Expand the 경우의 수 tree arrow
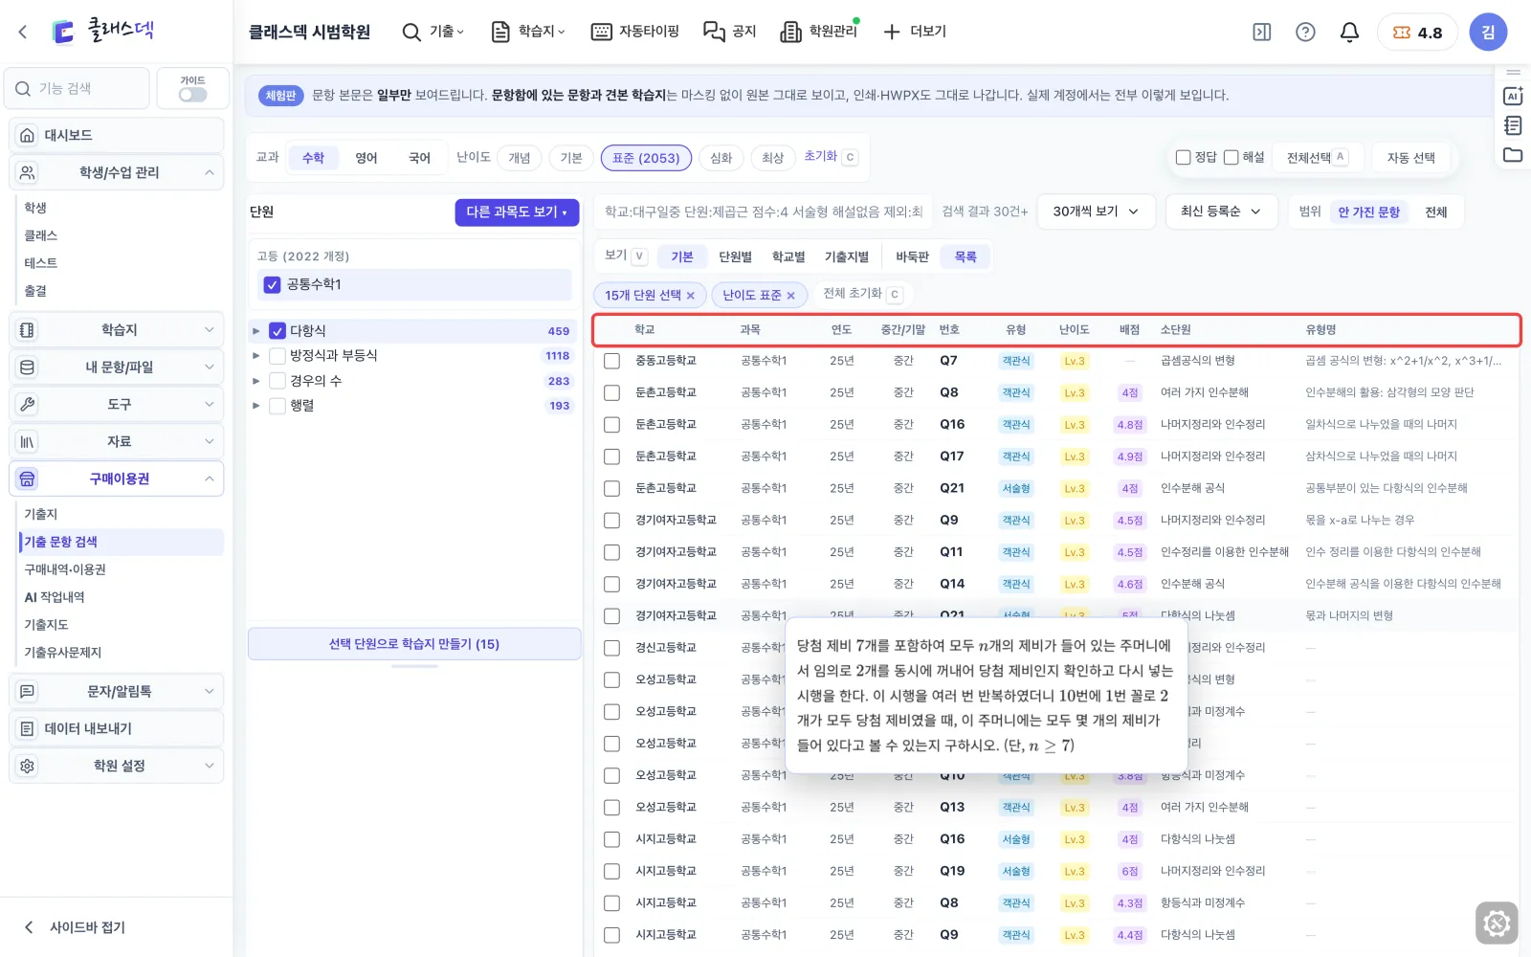The image size is (1531, 957). 255,381
